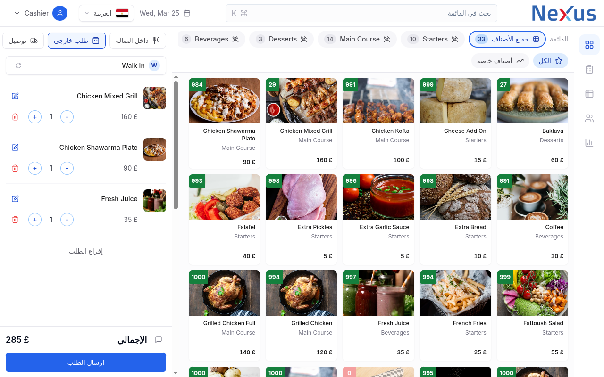The height and width of the screenshot is (377, 604).
Task: Add Baklava from the menu grid
Action: (x=532, y=123)
